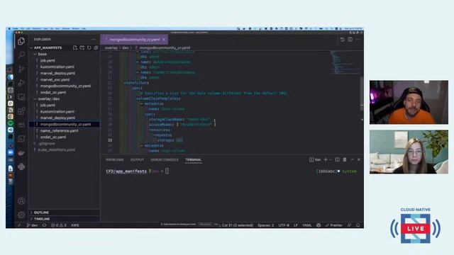Open file history icon in editor toolbar
Image resolution: width=454 pixels, height=255 pixels.
click(x=343, y=40)
